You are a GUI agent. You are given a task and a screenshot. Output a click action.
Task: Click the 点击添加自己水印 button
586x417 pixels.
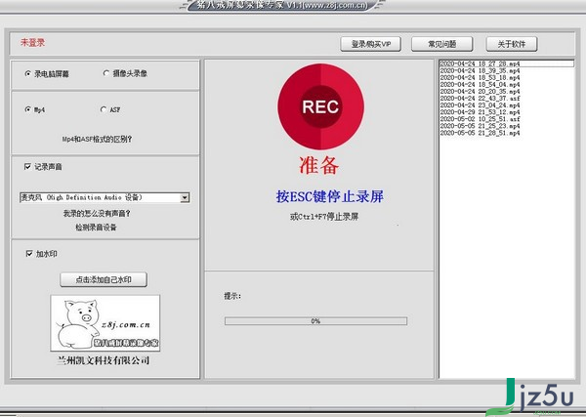point(104,279)
